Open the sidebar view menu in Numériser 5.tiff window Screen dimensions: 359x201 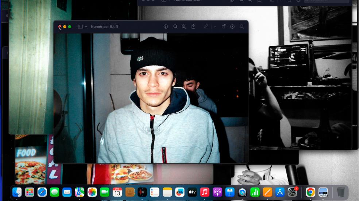[x=80, y=27]
